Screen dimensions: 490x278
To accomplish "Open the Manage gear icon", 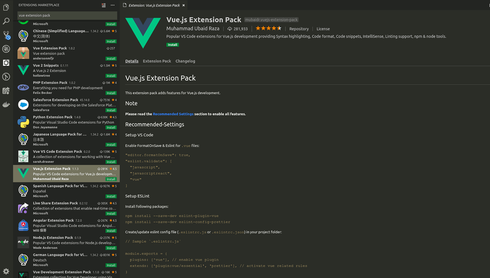I will 6,271.
